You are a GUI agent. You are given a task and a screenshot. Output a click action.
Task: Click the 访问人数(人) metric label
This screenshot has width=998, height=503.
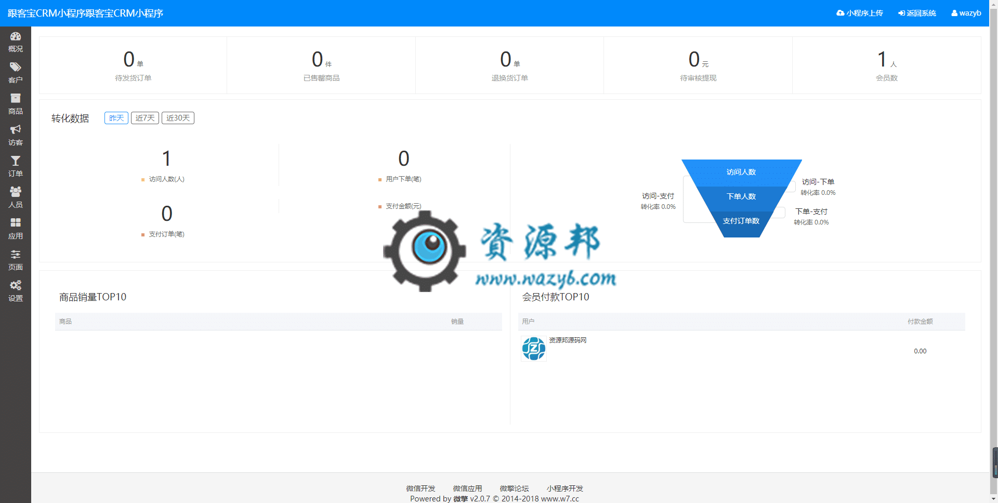click(x=166, y=179)
